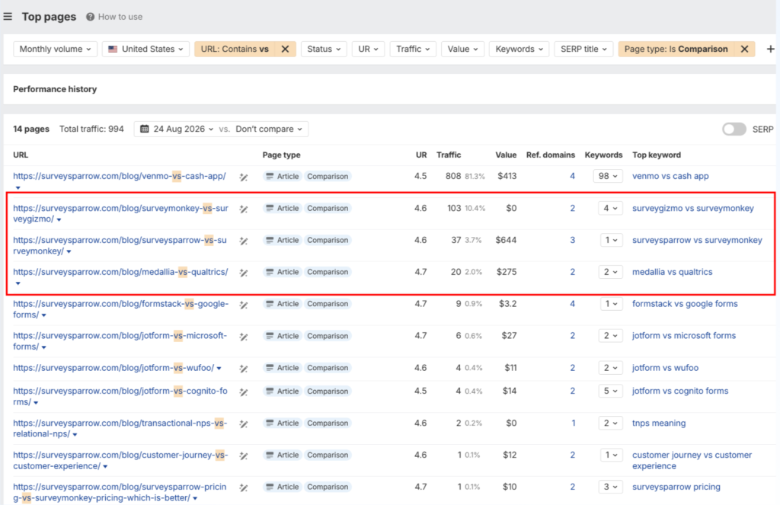780x505 pixels.
Task: Click the 808 traffic value
Action: [x=453, y=176]
